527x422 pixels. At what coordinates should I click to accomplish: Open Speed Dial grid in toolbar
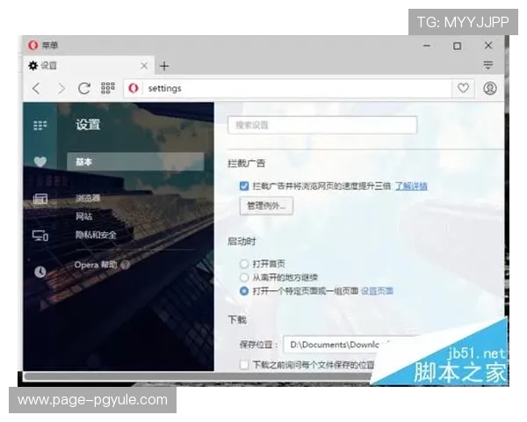click(x=108, y=88)
